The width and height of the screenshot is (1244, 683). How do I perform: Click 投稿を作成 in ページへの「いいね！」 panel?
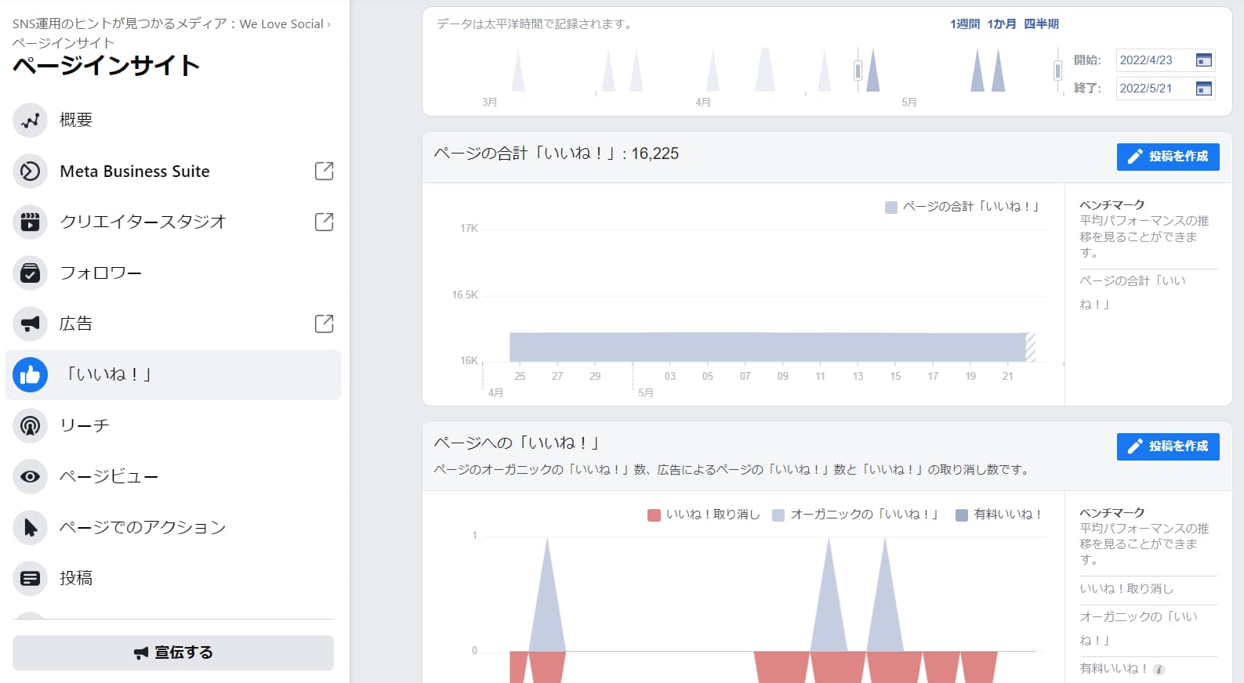(x=1168, y=446)
